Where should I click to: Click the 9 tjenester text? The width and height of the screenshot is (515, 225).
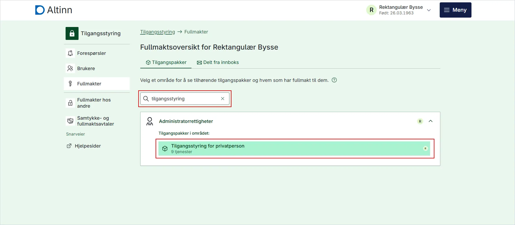(x=181, y=152)
